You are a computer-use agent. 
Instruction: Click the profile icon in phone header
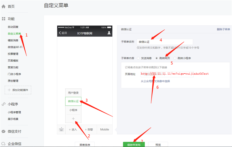(109, 33)
